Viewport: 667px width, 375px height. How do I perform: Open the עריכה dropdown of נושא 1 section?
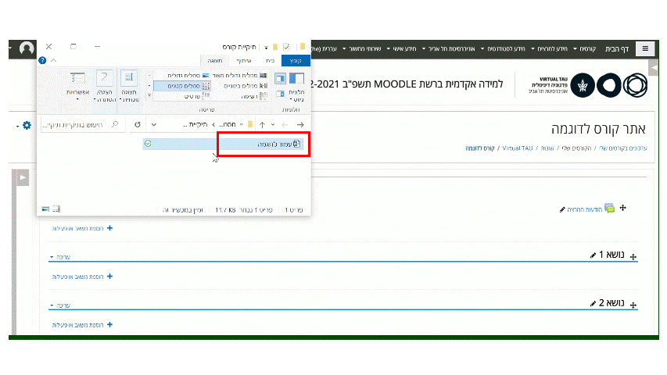60,257
